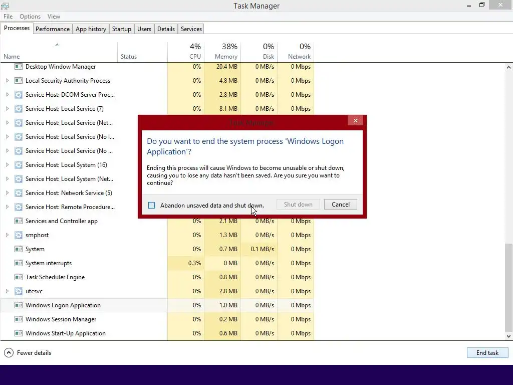The image size is (513, 385).
Task: Select Windows Session Manager row
Action: (157, 319)
